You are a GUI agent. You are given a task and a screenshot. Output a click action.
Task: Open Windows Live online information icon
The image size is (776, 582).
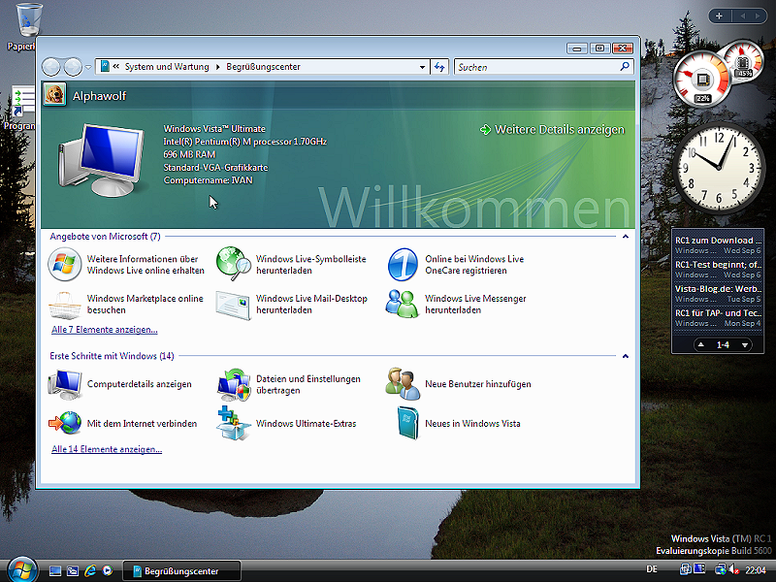click(65, 265)
